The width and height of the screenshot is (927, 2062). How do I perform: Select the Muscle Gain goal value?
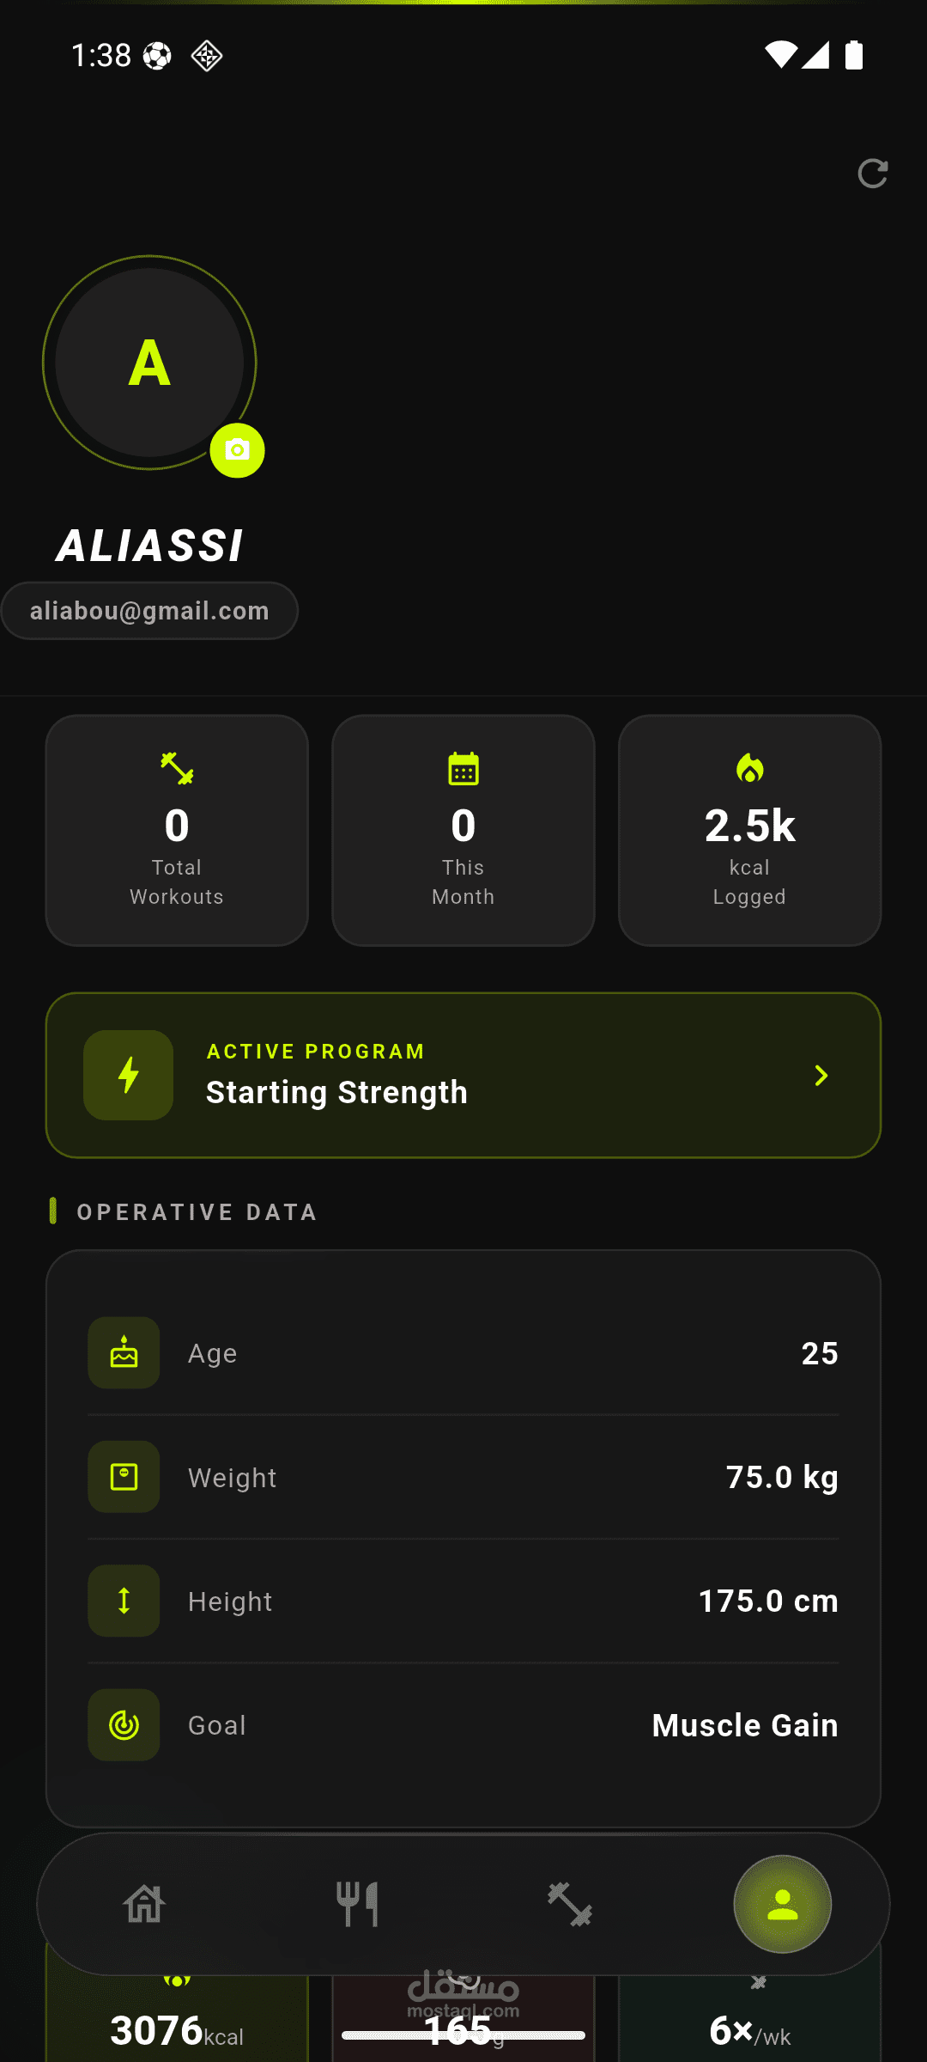point(745,1725)
